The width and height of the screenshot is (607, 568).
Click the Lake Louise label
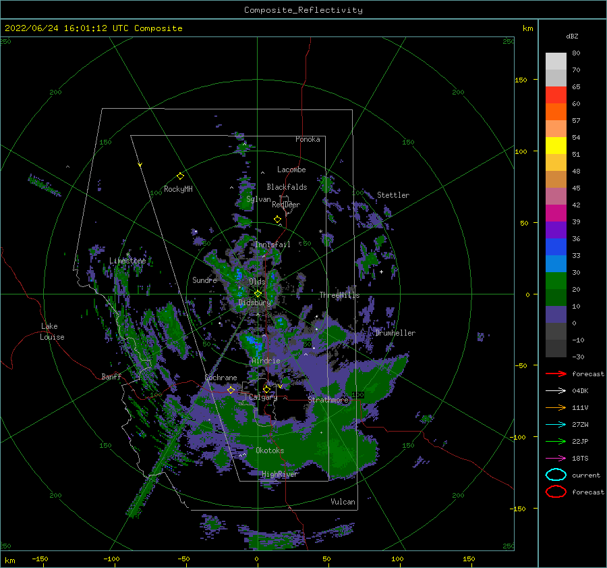pos(53,332)
